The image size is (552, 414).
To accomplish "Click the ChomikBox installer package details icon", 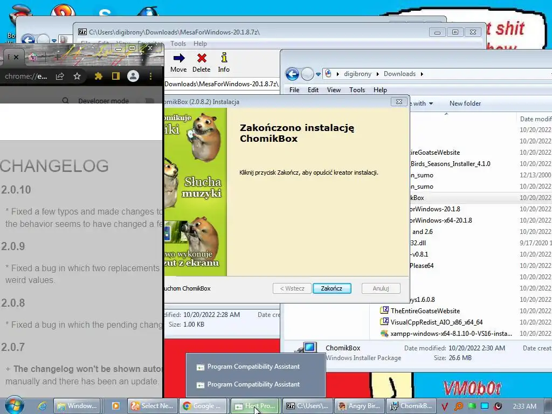I will tap(307, 349).
